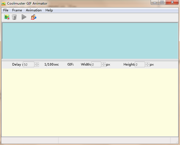Screen dimensions: 180x145
Task: Play the animation preview
Action: pos(24,17)
